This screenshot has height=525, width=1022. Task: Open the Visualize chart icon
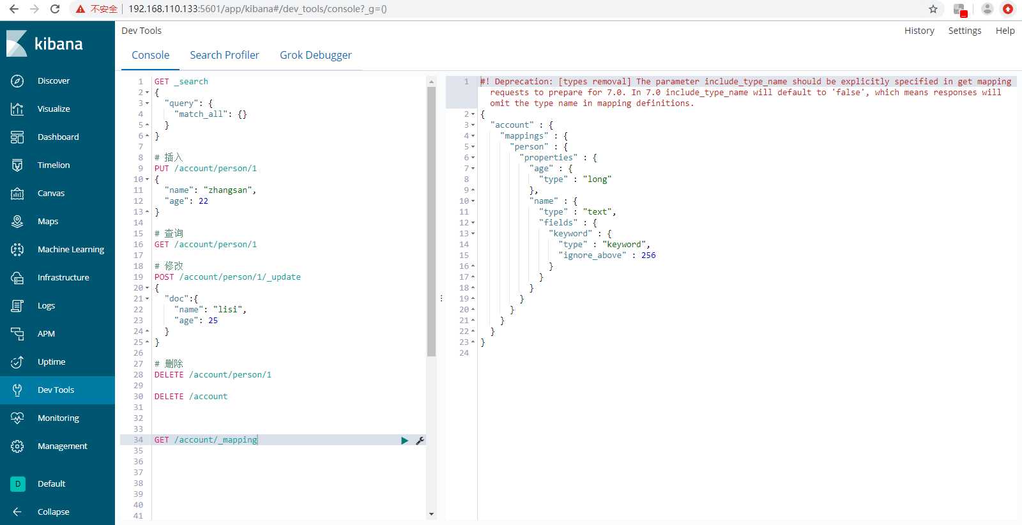17,109
